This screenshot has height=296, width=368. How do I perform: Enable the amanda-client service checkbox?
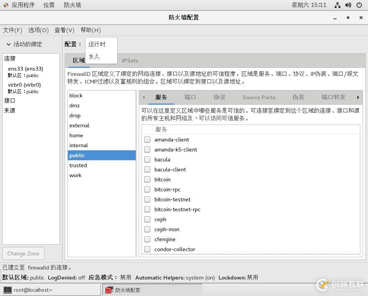point(147,140)
